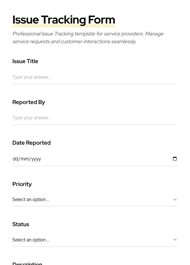Click the Description section label
Image resolution: width=190 pixels, height=265 pixels.
point(27,263)
